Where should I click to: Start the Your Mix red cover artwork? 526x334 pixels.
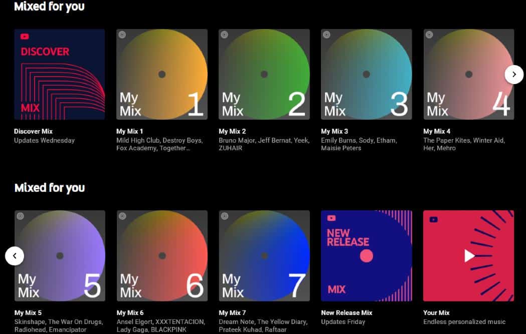pos(469,256)
